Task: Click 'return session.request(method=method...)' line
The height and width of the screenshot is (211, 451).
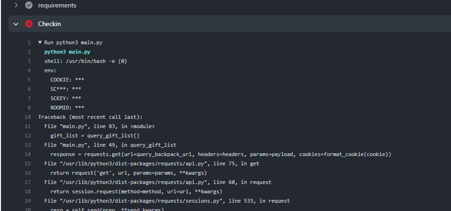Action: (x=136, y=191)
